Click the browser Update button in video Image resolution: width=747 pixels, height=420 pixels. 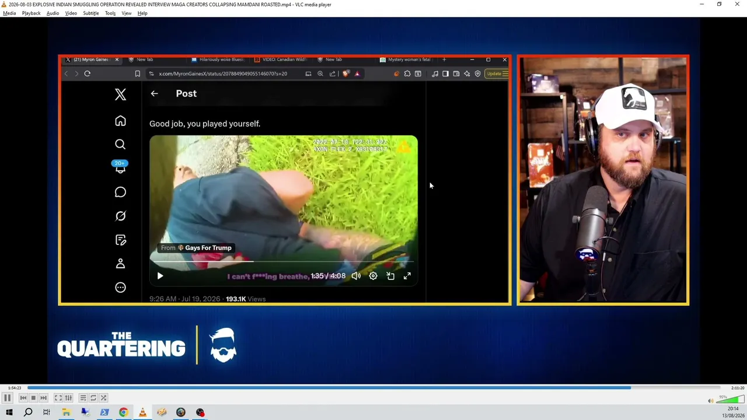[497, 73]
